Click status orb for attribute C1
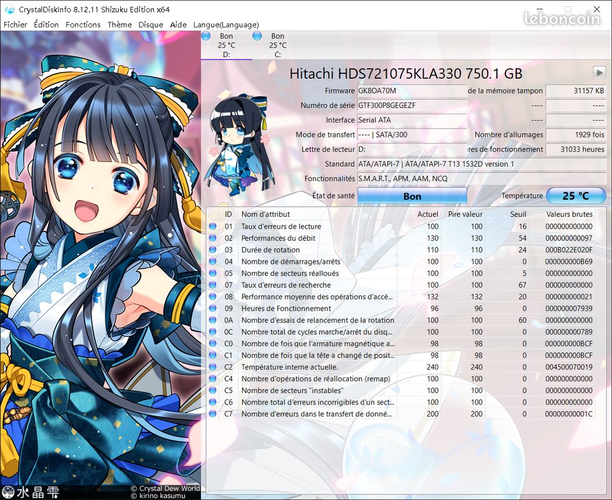Image resolution: width=612 pixels, height=500 pixels. 213,355
